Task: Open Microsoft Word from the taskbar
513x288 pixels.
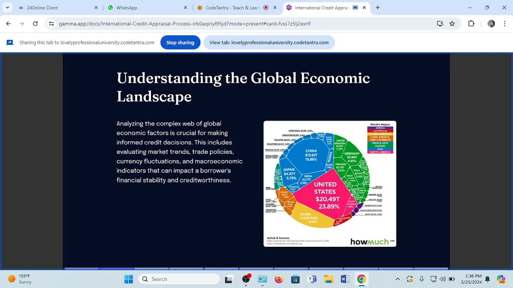Action: click(x=345, y=279)
